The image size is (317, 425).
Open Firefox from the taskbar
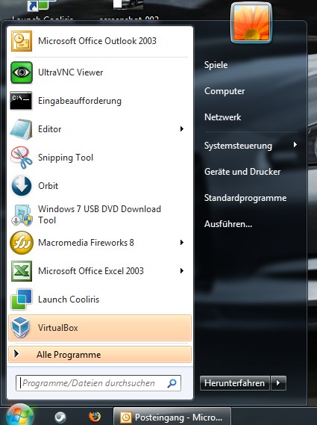click(95, 417)
